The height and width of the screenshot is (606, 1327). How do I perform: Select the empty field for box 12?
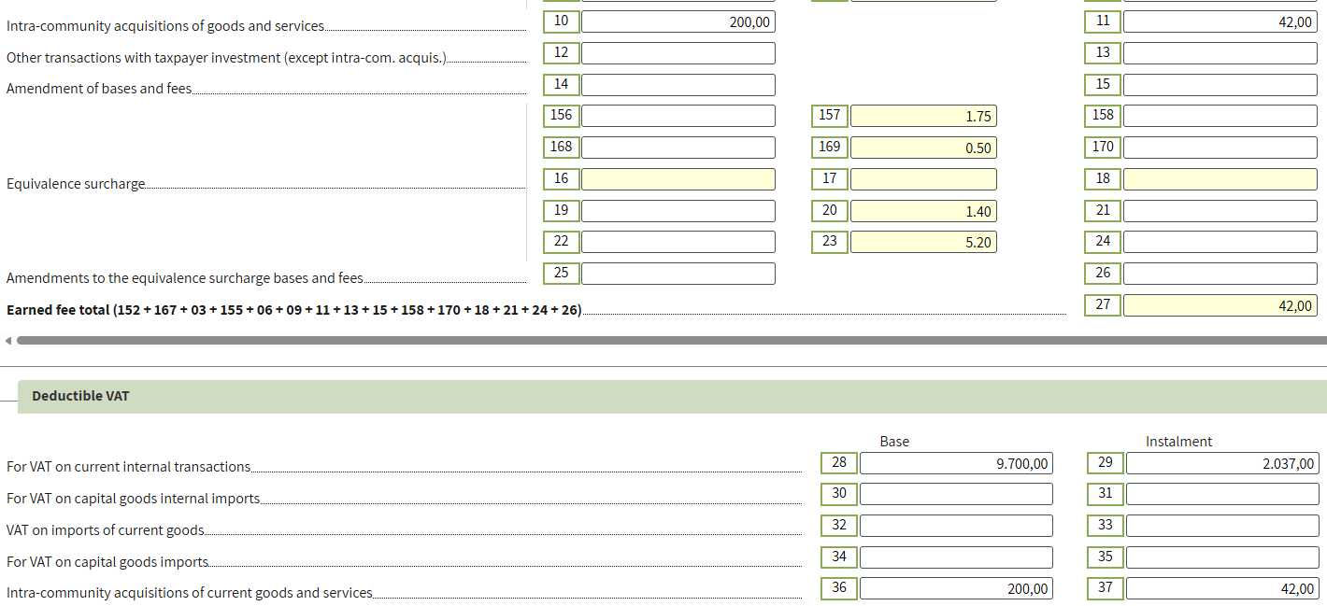(x=678, y=53)
